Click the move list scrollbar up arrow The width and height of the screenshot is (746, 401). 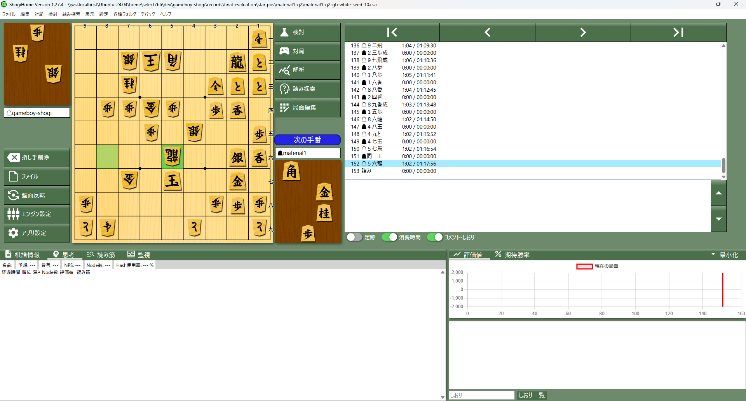click(723, 46)
